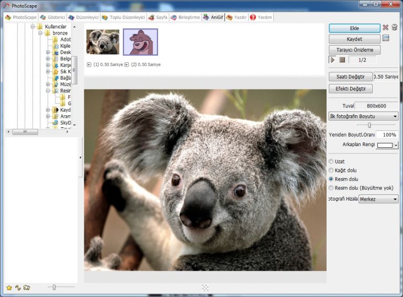Screen dimensions: 403x297
Task: Click the folder camera icon at bottom left
Action: tap(27, 288)
